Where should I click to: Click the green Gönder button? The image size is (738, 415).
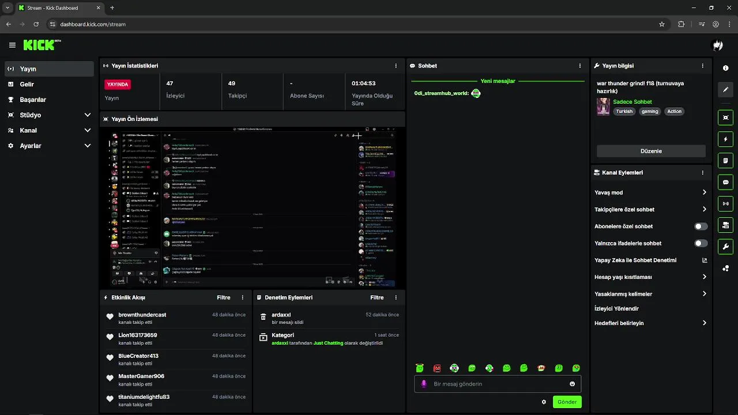567,402
